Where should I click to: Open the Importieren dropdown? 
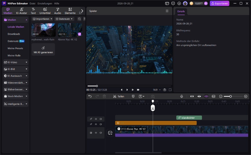point(42,19)
